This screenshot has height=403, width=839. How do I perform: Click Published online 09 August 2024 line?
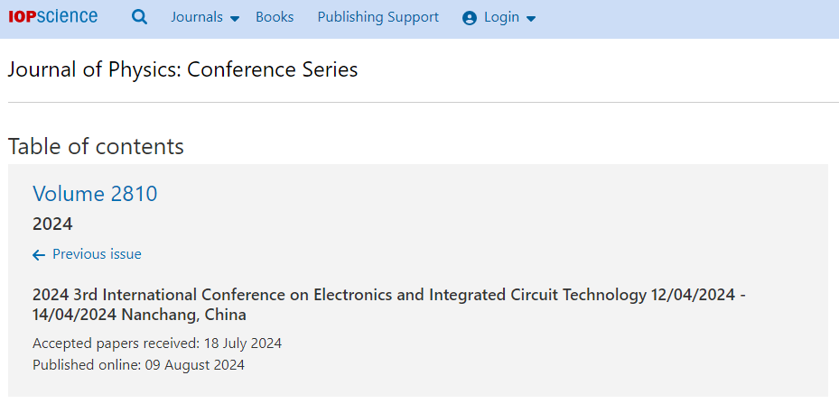[138, 365]
